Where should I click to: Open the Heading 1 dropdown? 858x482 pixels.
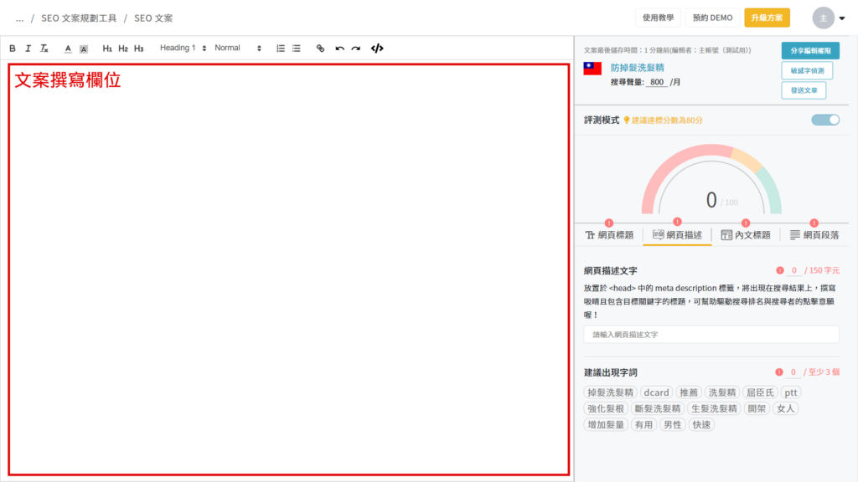pos(183,49)
